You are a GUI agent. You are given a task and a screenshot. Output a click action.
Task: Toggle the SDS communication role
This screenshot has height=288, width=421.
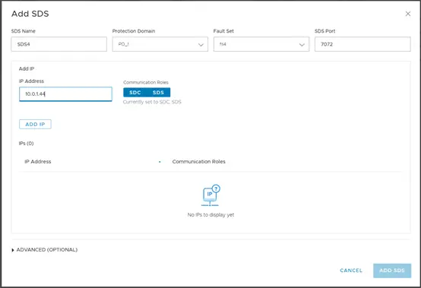[x=158, y=93]
